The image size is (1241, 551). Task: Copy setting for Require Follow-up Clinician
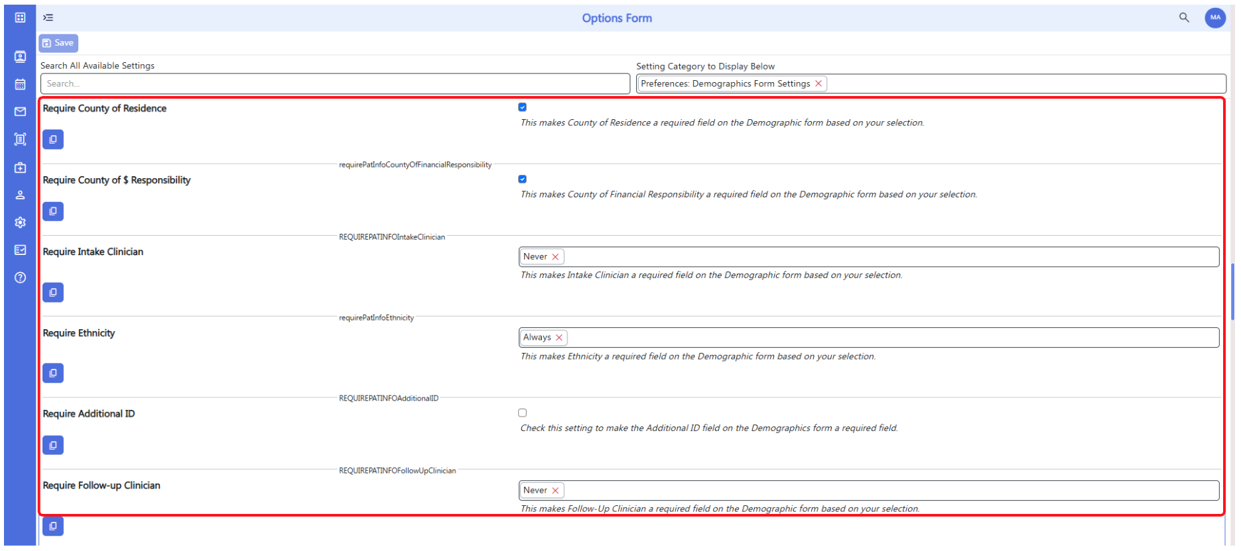(53, 526)
